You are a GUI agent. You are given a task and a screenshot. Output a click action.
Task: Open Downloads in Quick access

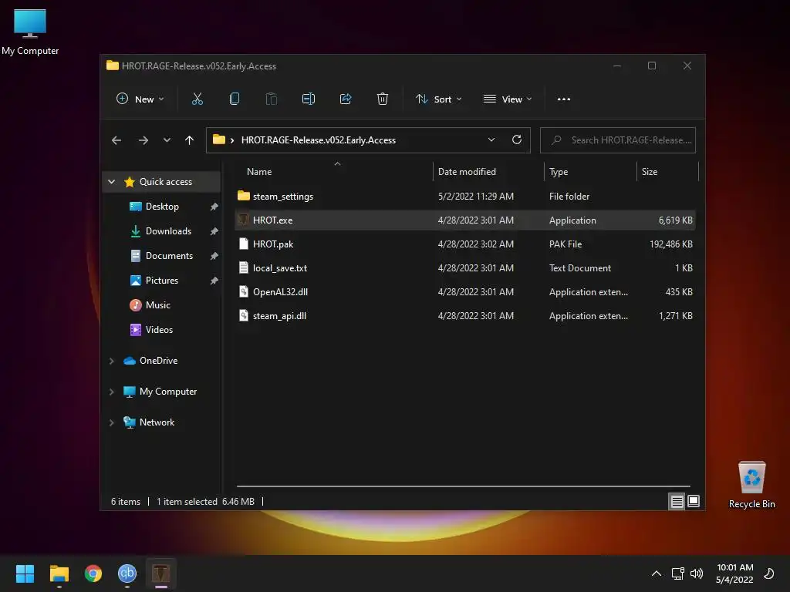(x=168, y=231)
